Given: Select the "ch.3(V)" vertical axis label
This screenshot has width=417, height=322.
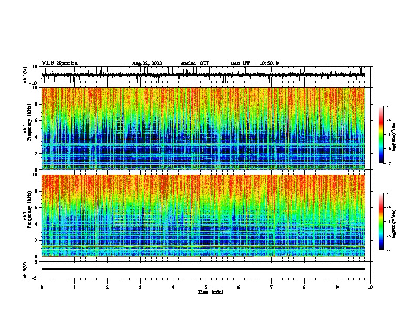Looking at the screenshot, I should 25,270.
